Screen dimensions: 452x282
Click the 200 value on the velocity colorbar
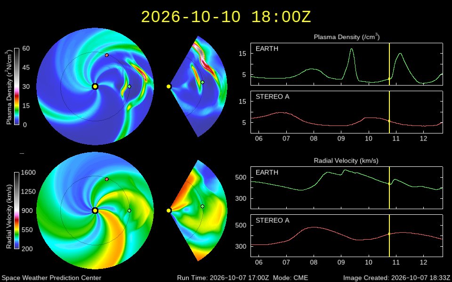tap(27, 249)
